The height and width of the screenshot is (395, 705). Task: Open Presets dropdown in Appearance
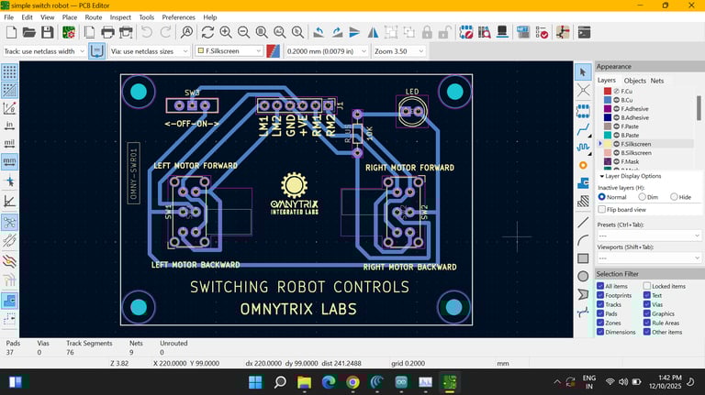pos(649,236)
